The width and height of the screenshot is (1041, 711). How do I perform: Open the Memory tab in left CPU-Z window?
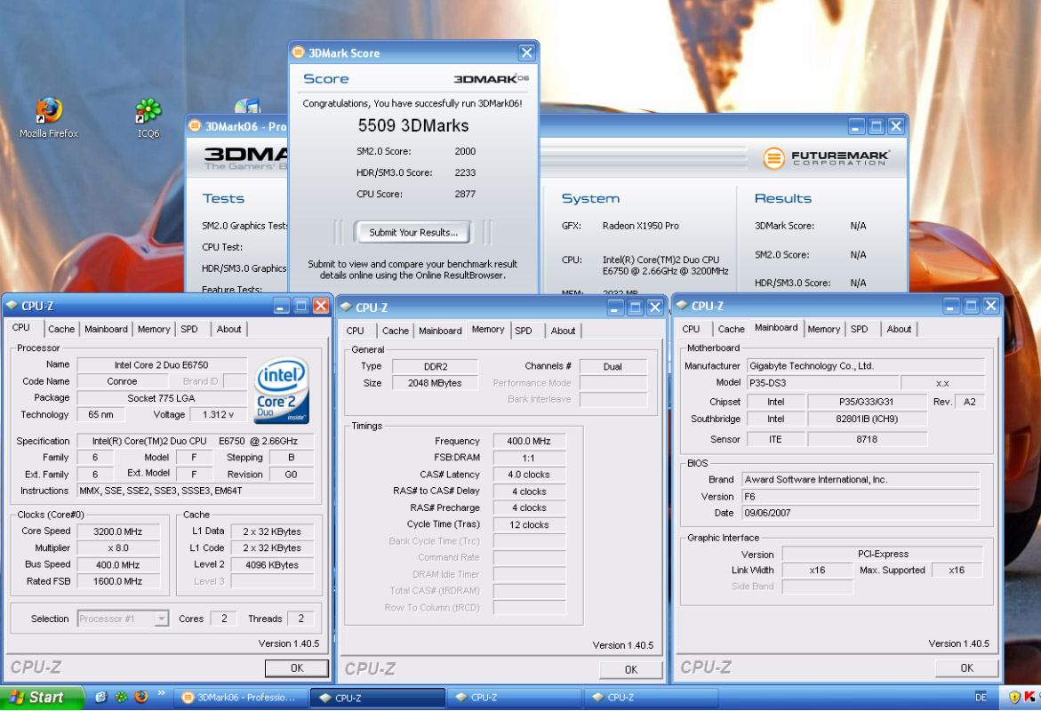click(x=154, y=329)
